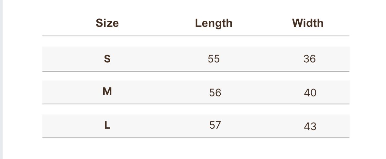Click length value 57
This screenshot has width=386, height=159.
pyautogui.click(x=215, y=125)
